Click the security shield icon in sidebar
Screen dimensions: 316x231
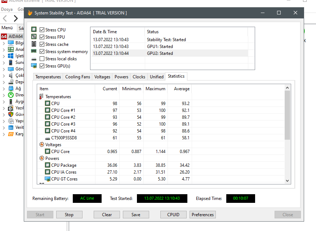pyautogui.click(x=11, y=114)
